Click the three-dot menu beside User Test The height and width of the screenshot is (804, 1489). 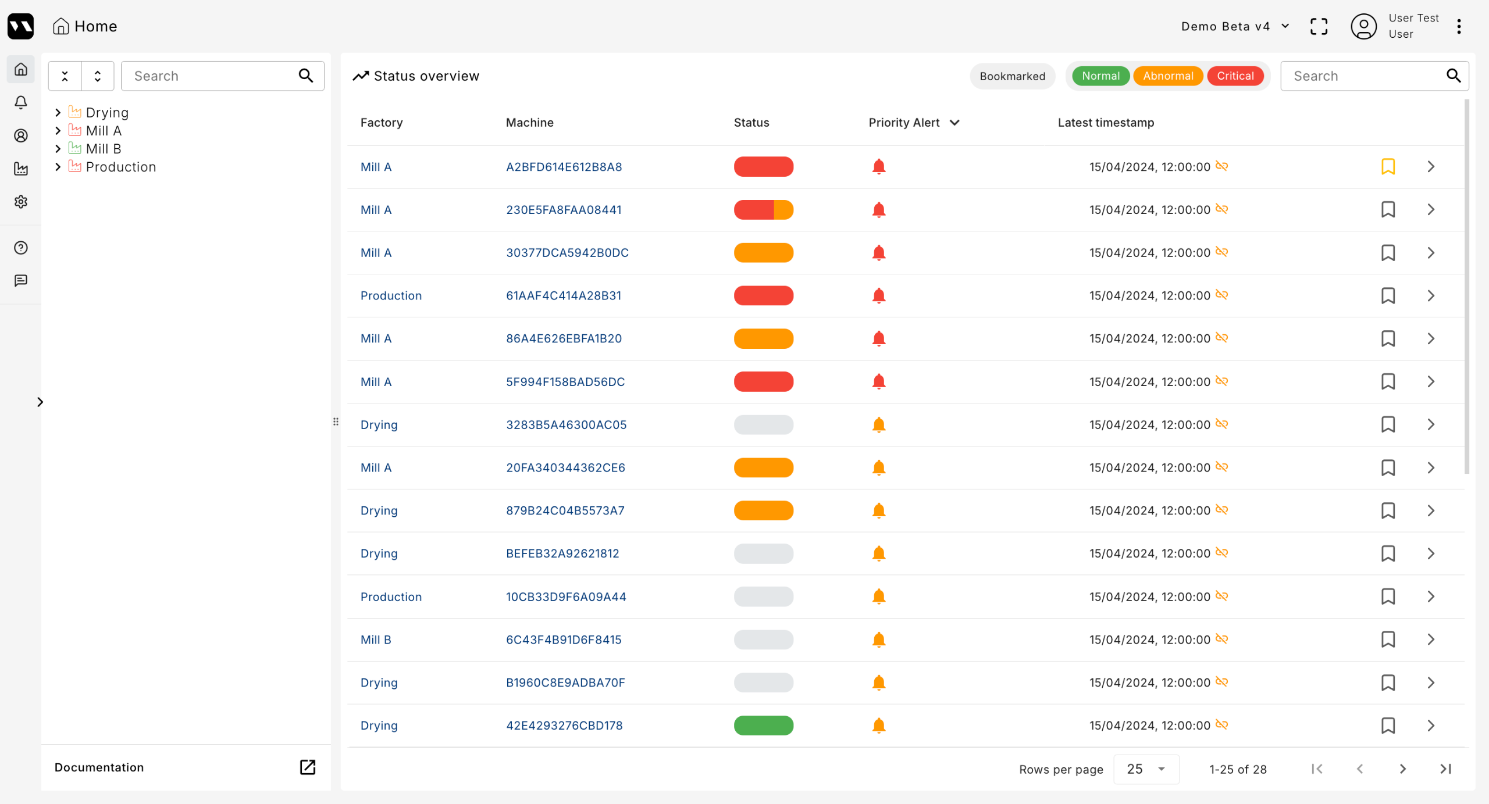tap(1459, 26)
